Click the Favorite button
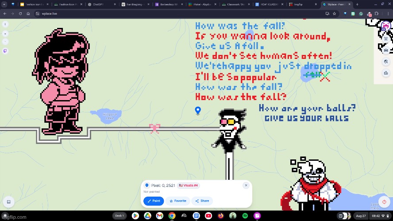Screen dimensions: 393x221 coord(178,201)
